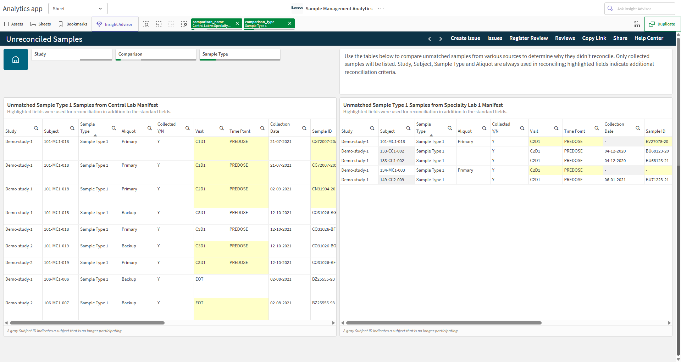Screen dimensions: 681x362
Task: Click right arrow of Specialty Lab table scrollbar
Action: 669,323
